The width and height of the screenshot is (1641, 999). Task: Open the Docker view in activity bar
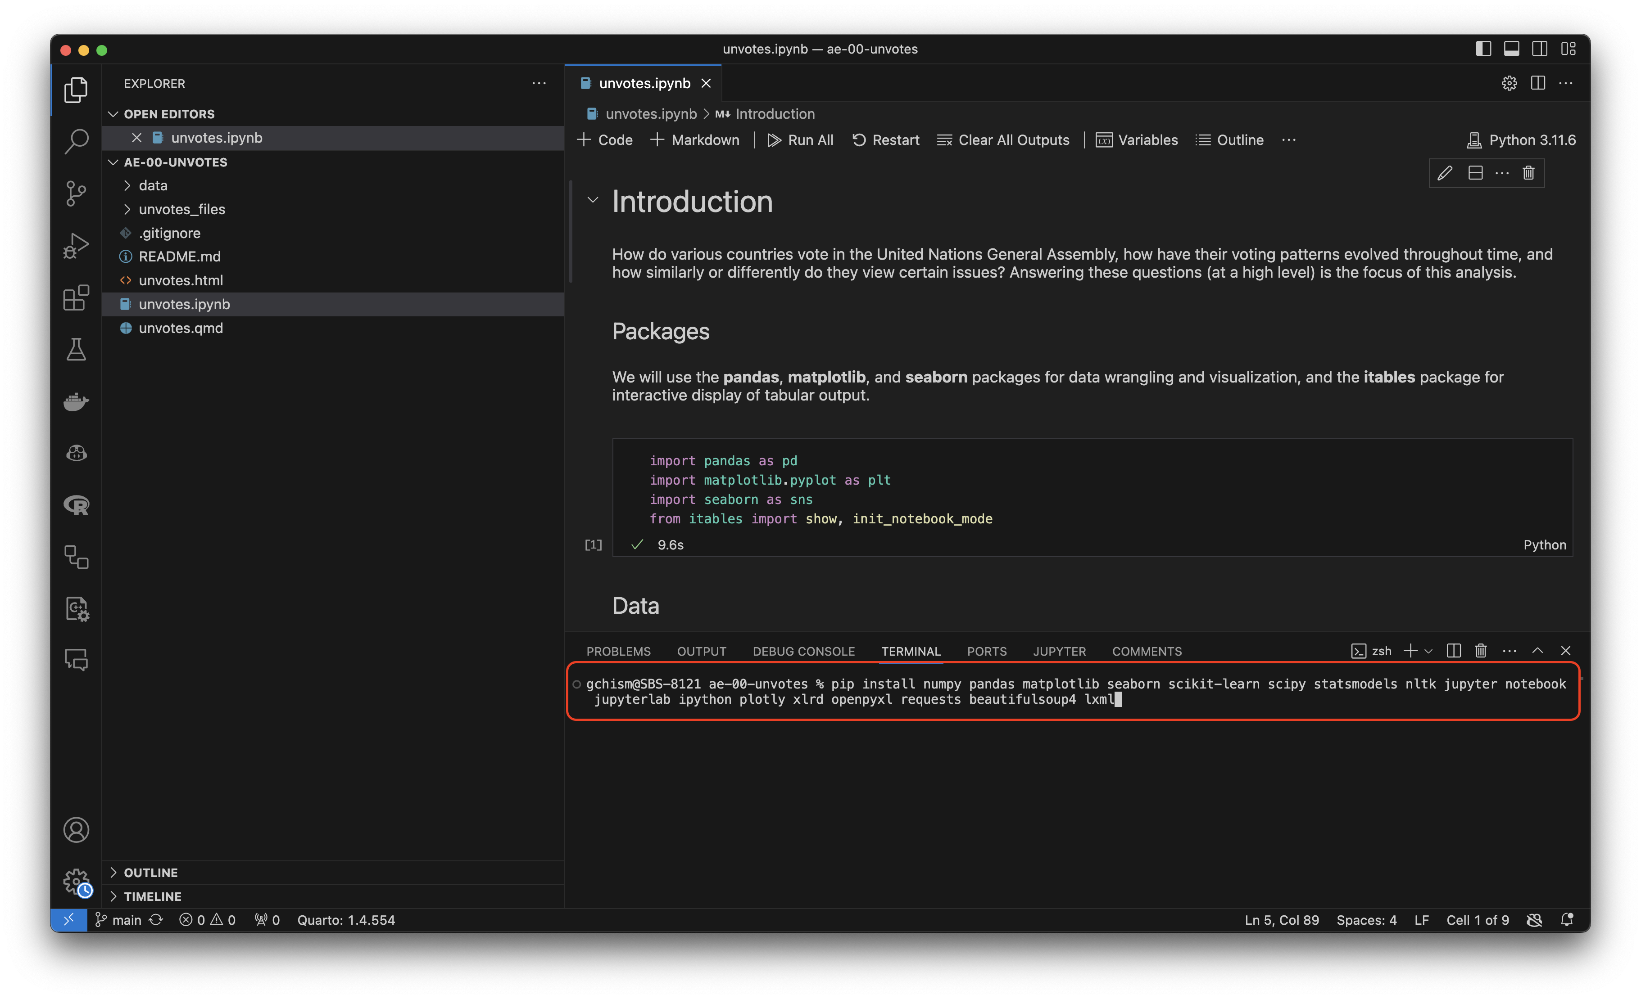(76, 401)
